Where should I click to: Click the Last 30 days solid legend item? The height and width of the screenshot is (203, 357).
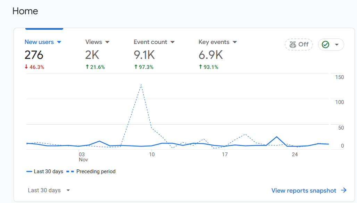click(45, 171)
